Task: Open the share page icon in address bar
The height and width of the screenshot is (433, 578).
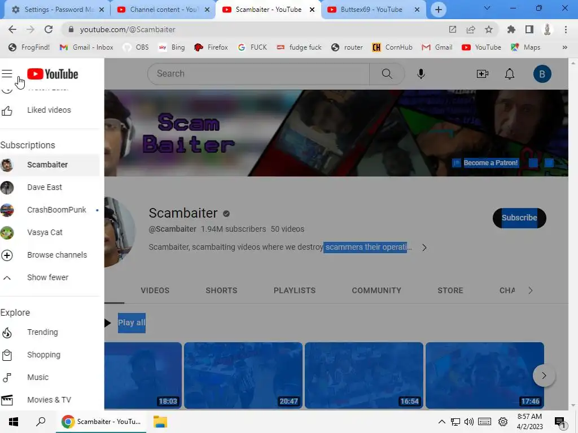Action: point(471,29)
